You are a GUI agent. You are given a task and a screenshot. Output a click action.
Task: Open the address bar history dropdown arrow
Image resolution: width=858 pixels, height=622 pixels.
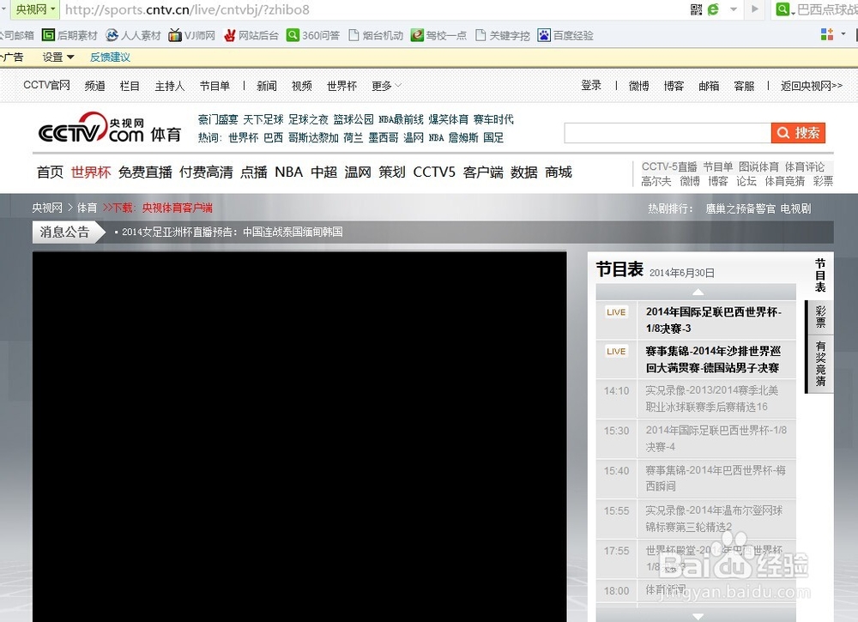click(x=734, y=9)
